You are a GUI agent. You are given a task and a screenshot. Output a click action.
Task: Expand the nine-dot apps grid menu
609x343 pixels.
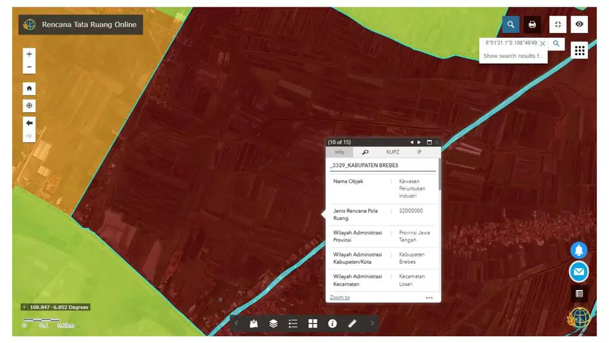pyautogui.click(x=579, y=51)
